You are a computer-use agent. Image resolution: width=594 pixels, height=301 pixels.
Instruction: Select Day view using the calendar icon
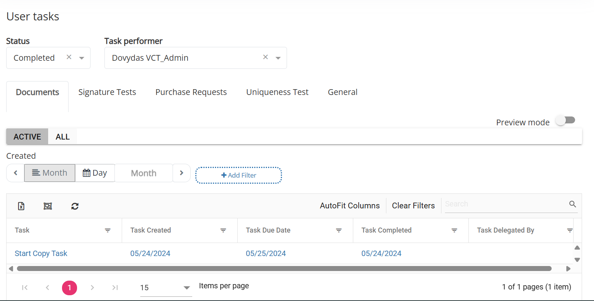tap(95, 173)
